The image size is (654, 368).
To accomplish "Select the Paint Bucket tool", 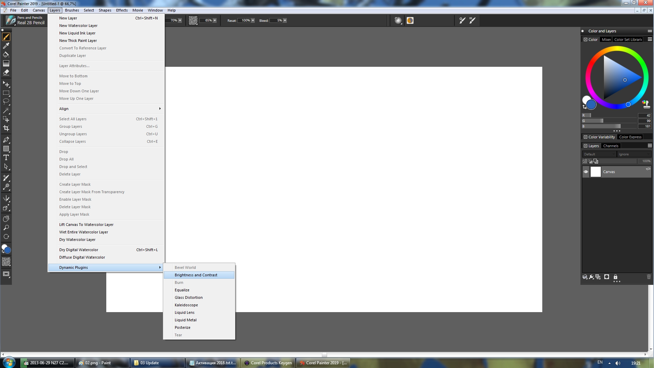I will pos(6,55).
